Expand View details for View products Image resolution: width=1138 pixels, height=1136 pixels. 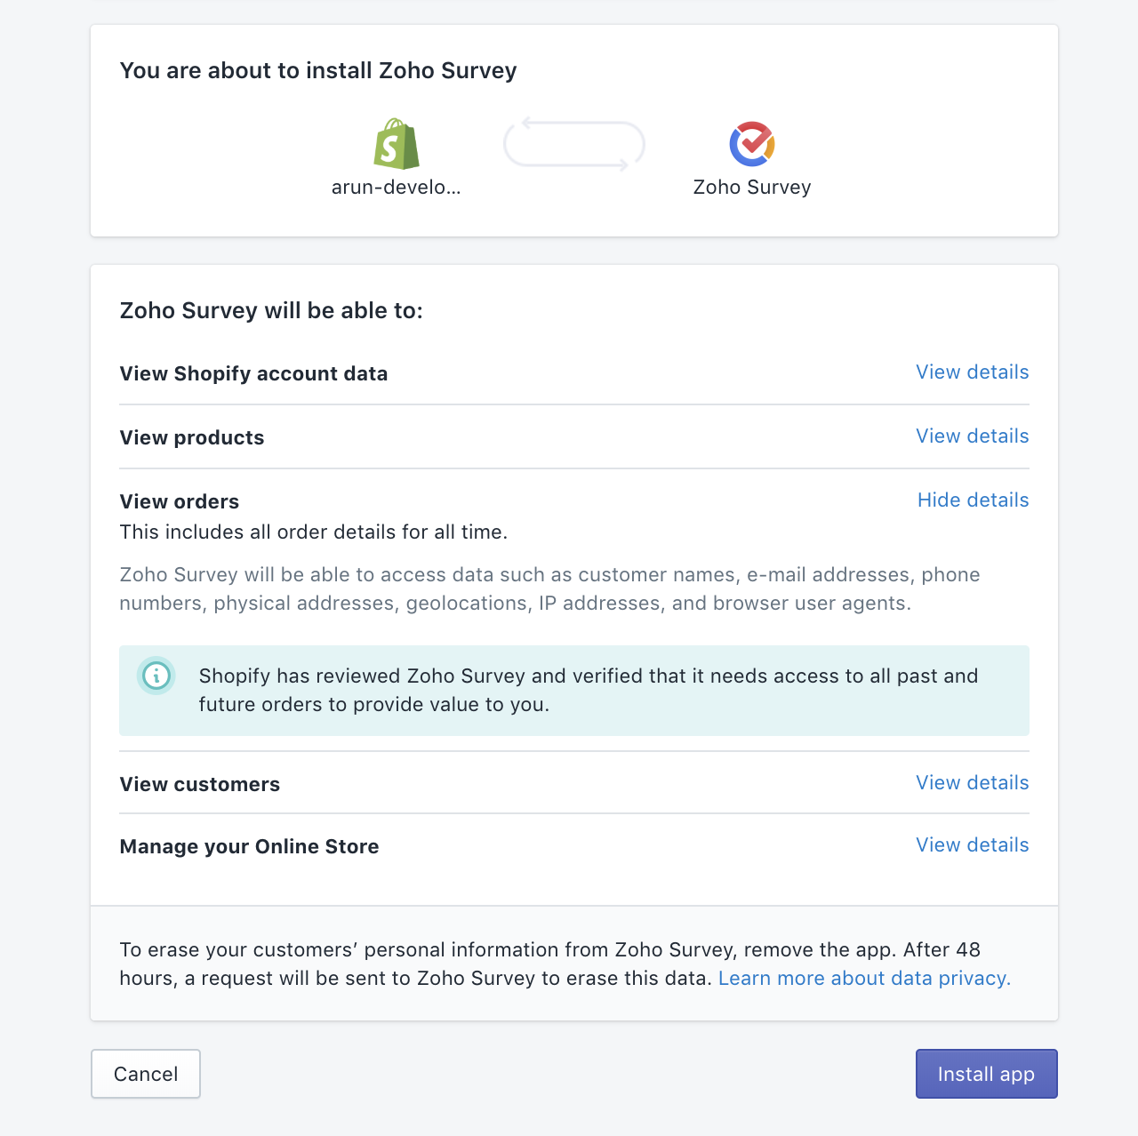(972, 436)
